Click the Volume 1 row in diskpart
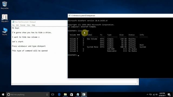Screen dimensions: 173x97 pos(103,41)
